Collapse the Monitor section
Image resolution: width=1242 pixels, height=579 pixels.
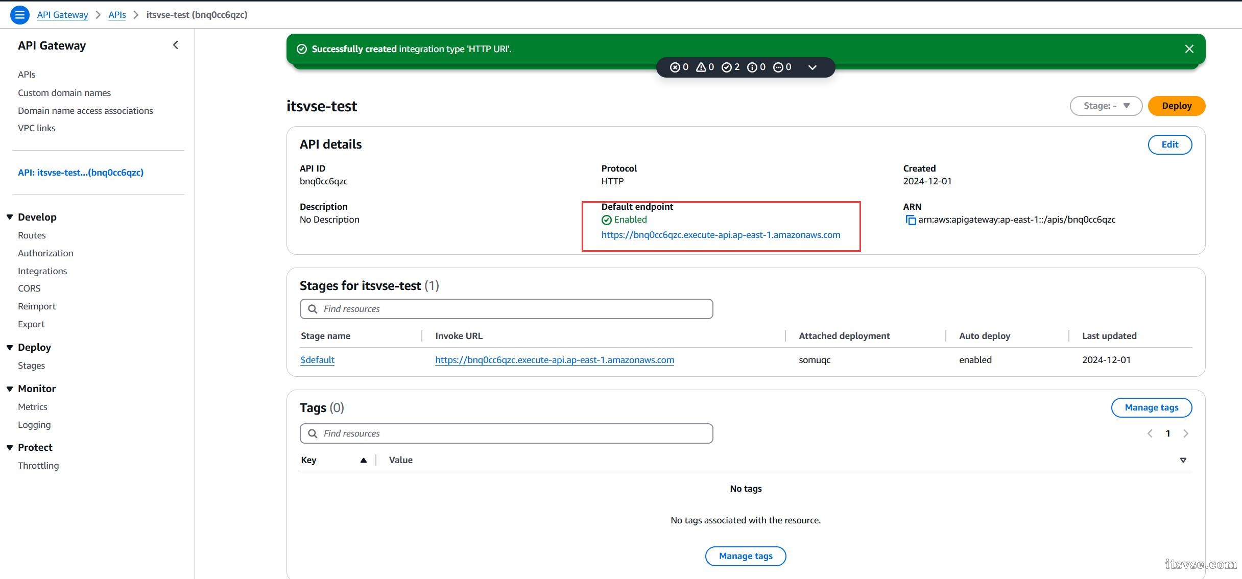[x=10, y=389]
